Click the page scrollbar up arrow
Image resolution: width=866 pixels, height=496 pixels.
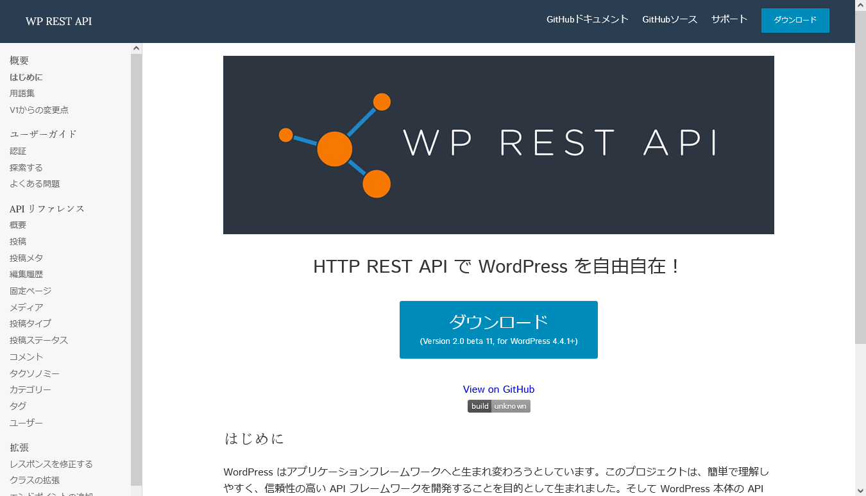point(860,5)
